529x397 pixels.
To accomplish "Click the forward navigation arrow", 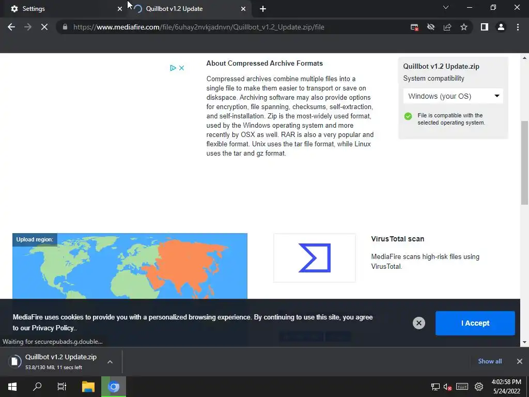I will coord(28,27).
